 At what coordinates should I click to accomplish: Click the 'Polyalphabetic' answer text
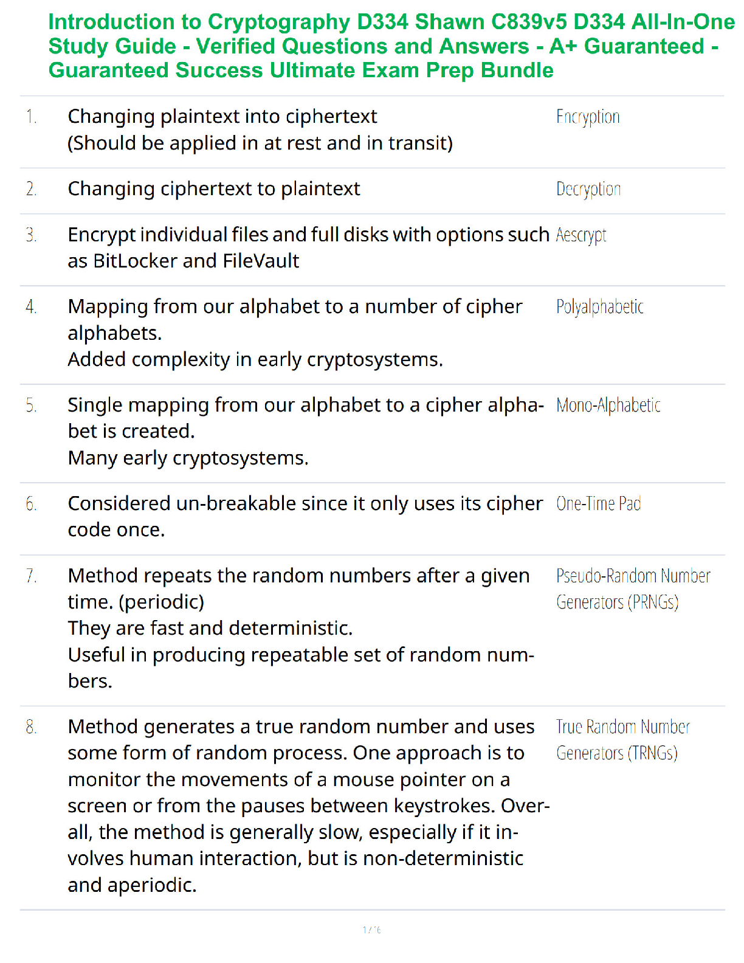point(599,307)
